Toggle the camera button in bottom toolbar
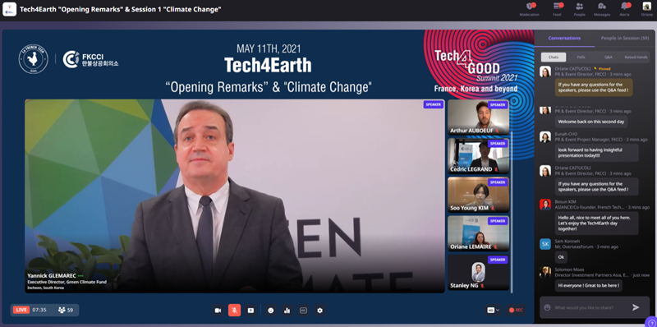 tap(218, 311)
